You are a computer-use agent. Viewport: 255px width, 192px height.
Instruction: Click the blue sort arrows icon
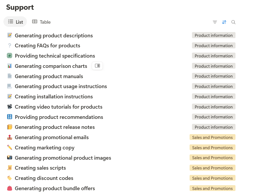click(x=224, y=22)
